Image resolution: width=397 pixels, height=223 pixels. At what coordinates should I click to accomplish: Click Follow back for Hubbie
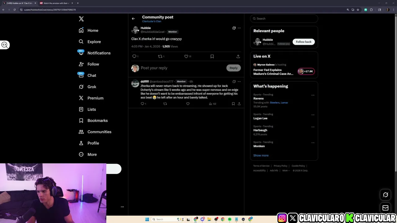tap(304, 42)
